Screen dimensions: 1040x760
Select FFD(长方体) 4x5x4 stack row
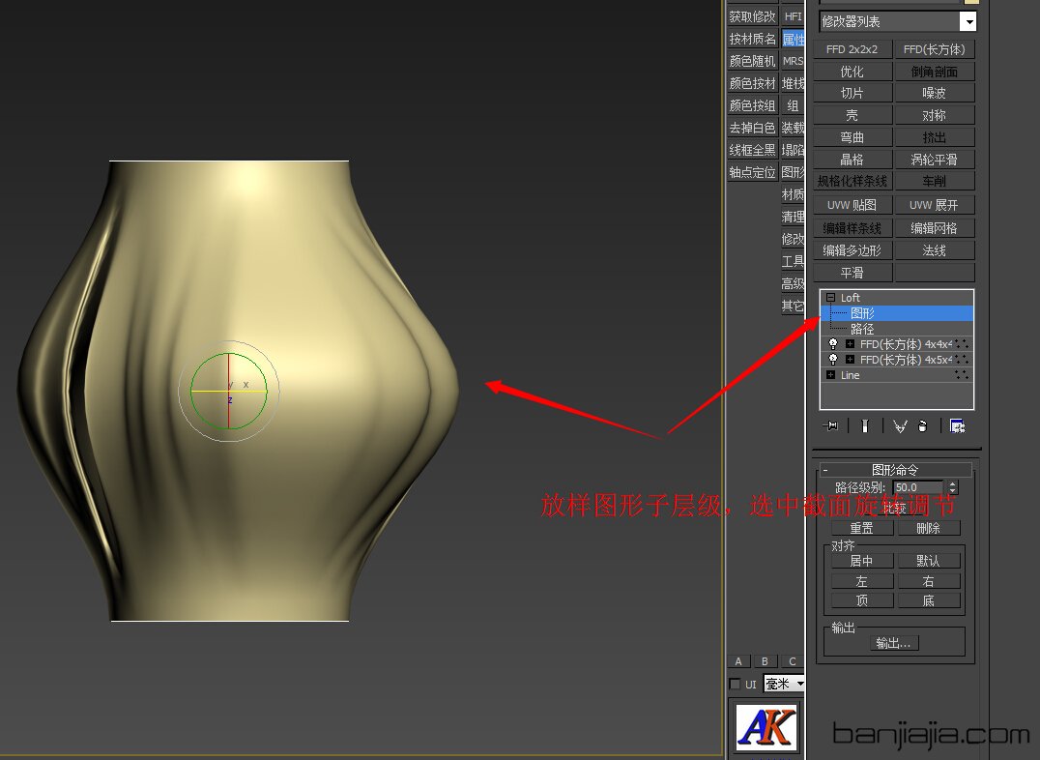point(897,359)
